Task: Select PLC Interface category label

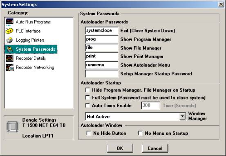Action: coord(28,31)
